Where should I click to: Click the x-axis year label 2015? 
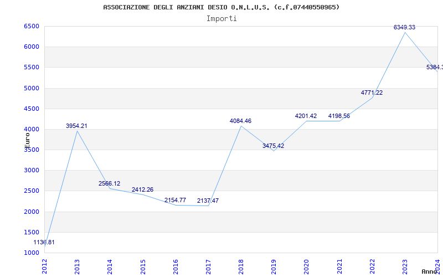point(143,266)
